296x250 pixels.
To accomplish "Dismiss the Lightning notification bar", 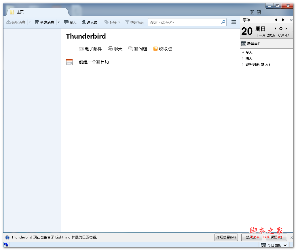I will coord(291,238).
